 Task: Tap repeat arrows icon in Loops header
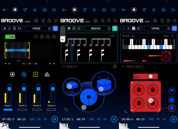click(56, 21)
